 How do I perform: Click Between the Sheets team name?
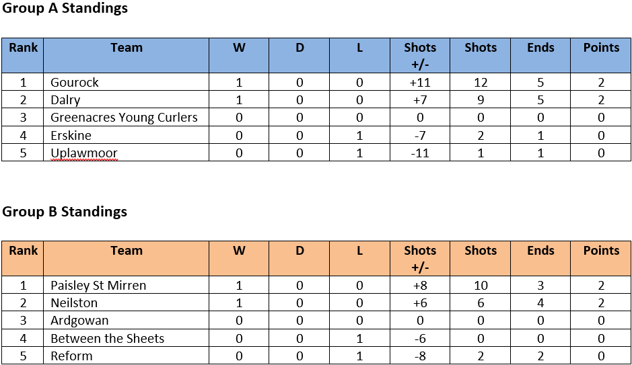point(108,338)
